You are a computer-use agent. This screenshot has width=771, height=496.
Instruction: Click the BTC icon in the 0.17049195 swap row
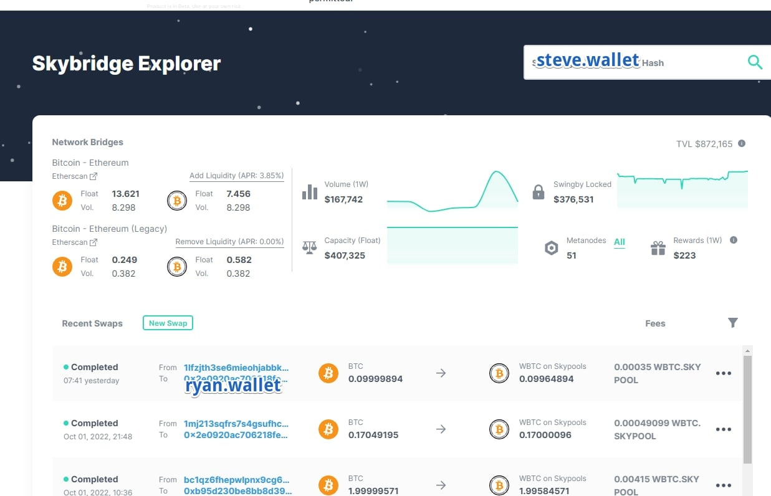328,429
